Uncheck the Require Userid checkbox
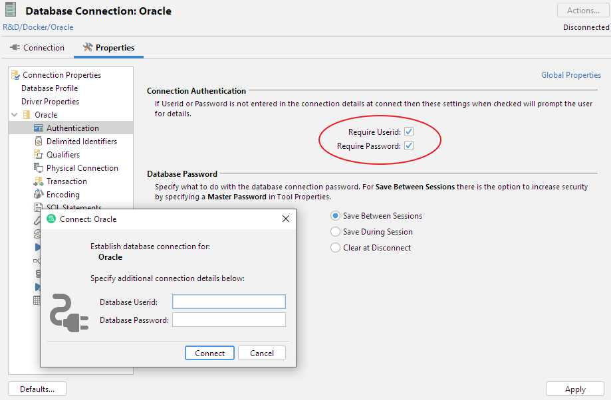The width and height of the screenshot is (611, 400). pos(409,132)
